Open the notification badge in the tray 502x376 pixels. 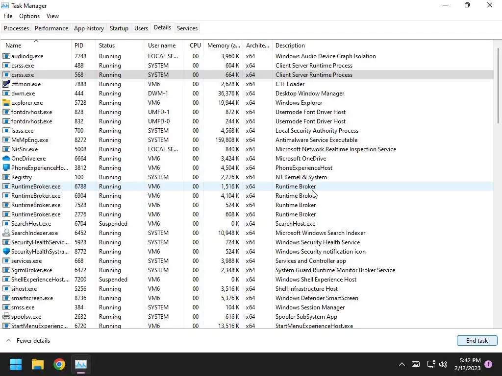(x=488, y=364)
